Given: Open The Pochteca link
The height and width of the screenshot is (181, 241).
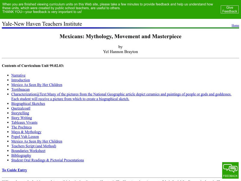Looking at the screenshot, I should [x=21, y=127].
